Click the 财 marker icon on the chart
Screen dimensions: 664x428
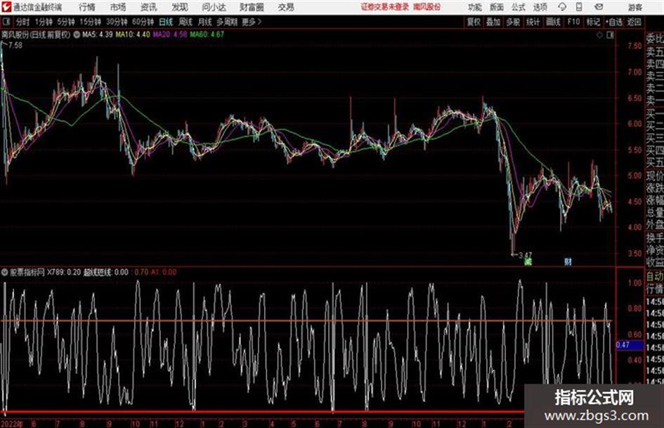pyautogui.click(x=568, y=261)
